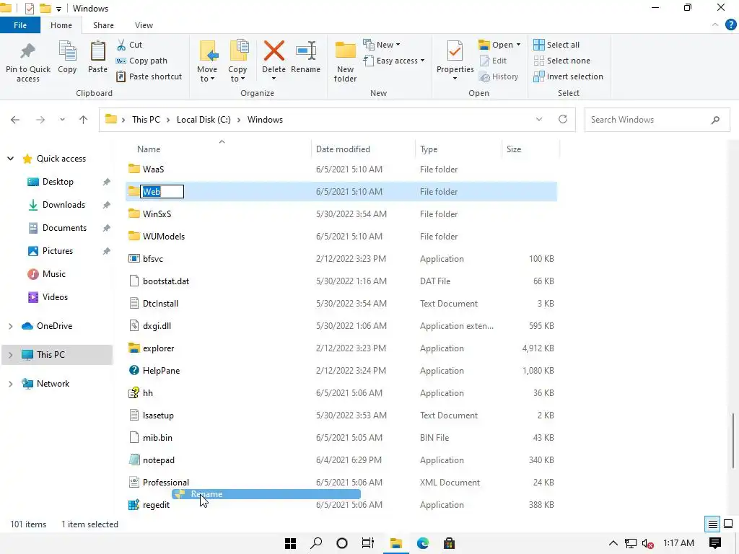Collapse the Quick access tree node
739x554 pixels.
click(10, 159)
